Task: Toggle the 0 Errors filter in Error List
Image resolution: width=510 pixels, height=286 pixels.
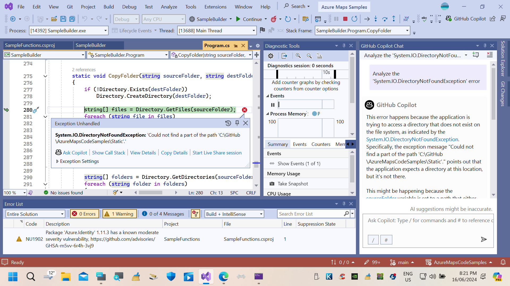Action: point(84,214)
